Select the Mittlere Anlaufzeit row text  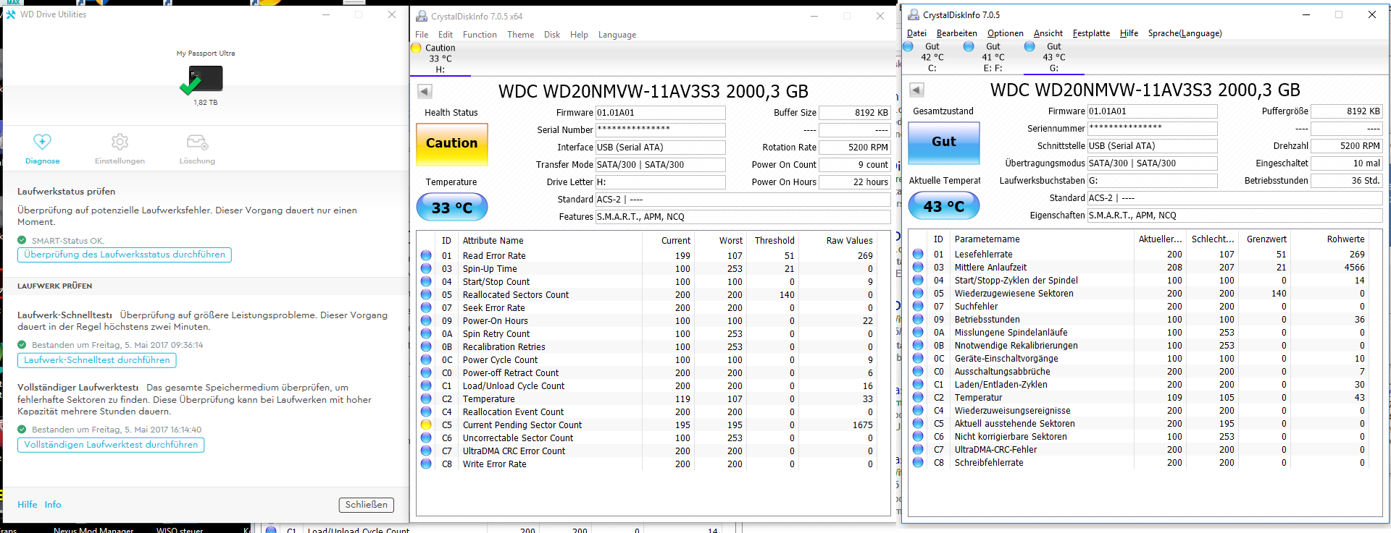tap(990, 268)
